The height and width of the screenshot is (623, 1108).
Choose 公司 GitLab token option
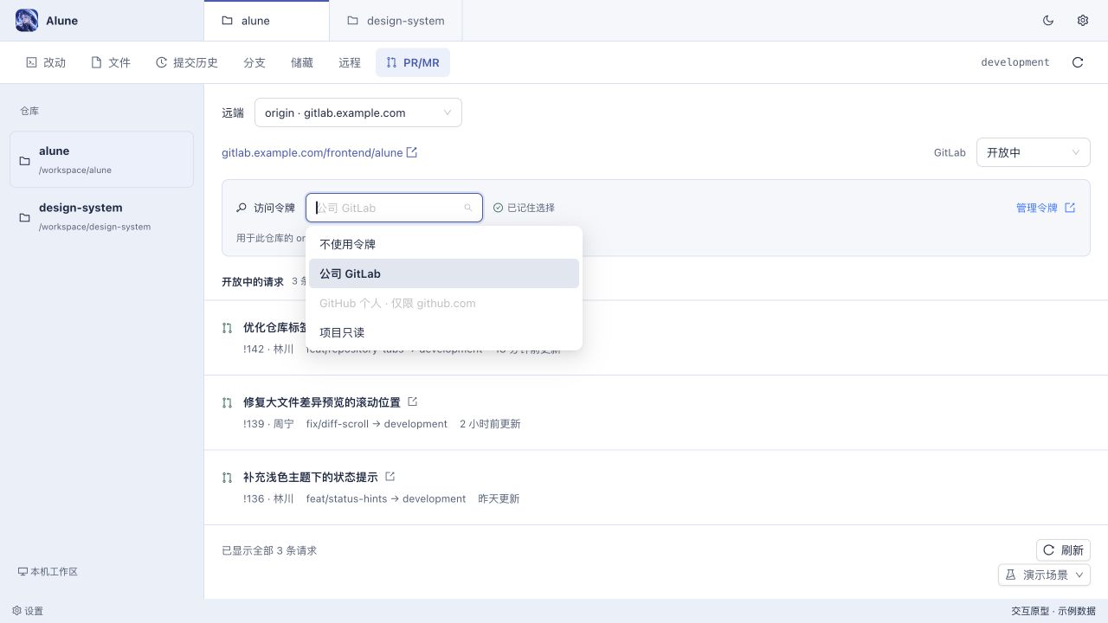(x=444, y=273)
